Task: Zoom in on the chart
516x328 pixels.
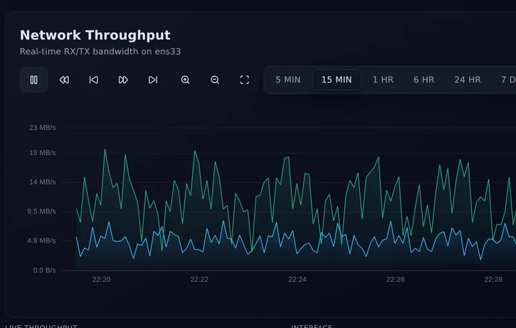Action: point(185,79)
